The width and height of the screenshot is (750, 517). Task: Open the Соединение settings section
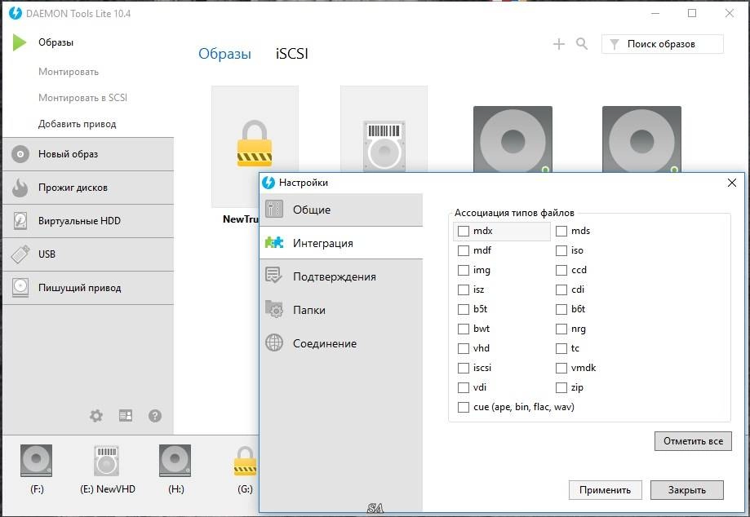click(341, 343)
